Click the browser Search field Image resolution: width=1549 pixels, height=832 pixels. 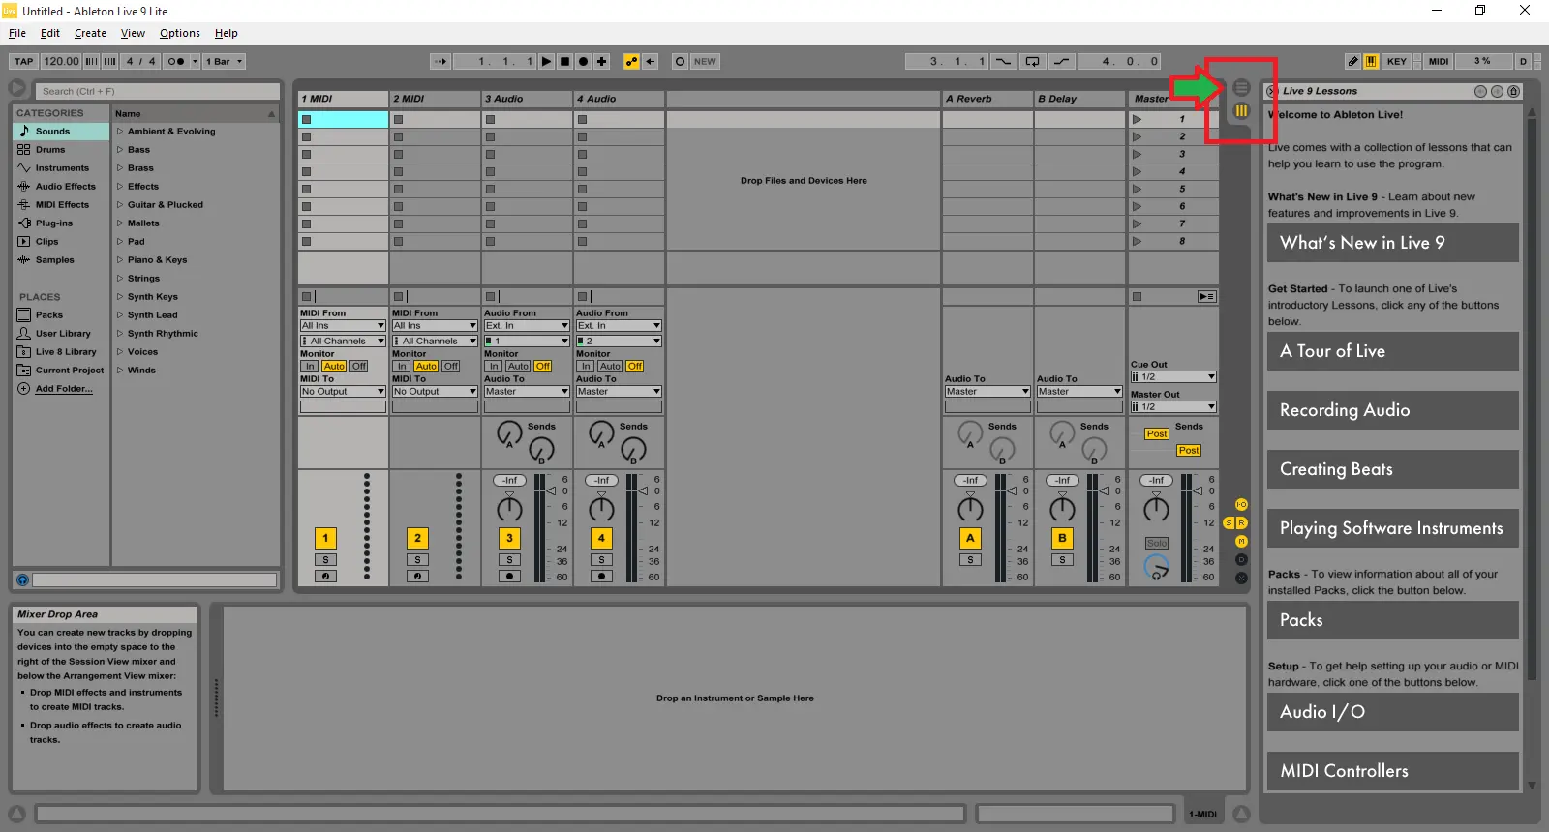[159, 91]
